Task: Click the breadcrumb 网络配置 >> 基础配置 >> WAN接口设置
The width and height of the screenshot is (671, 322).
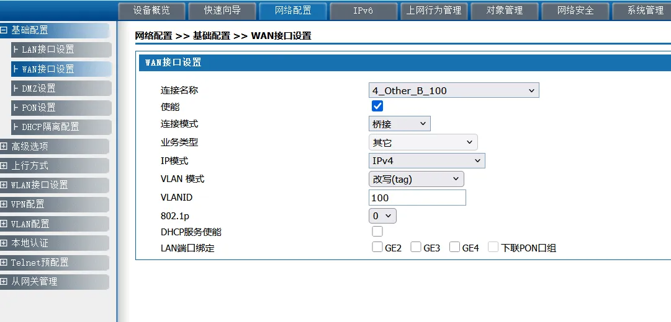Action: tap(223, 36)
